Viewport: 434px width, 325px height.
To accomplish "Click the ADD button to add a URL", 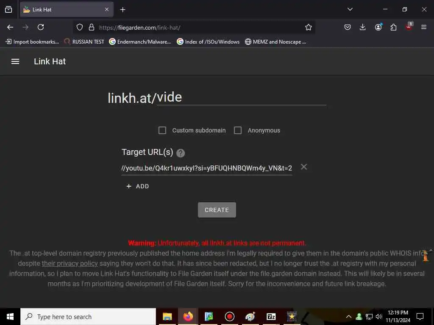I will click(138, 186).
